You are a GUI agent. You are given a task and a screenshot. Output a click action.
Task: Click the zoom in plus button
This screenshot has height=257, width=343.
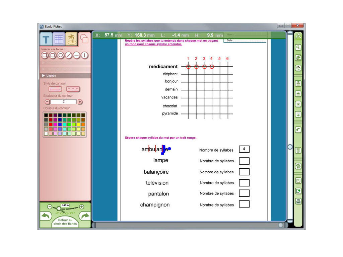(81, 207)
